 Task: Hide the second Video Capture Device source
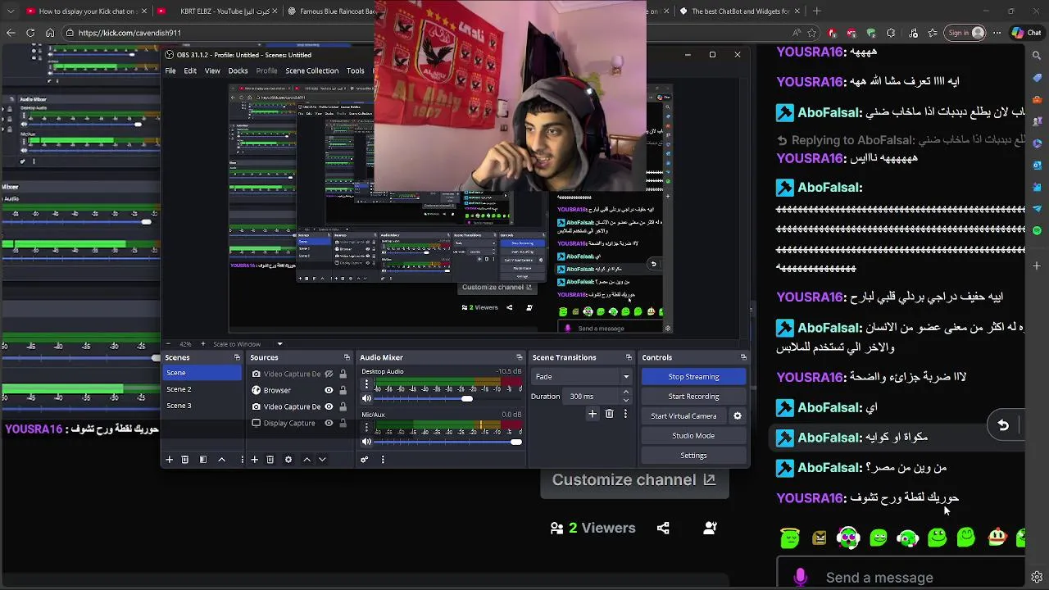tap(329, 407)
